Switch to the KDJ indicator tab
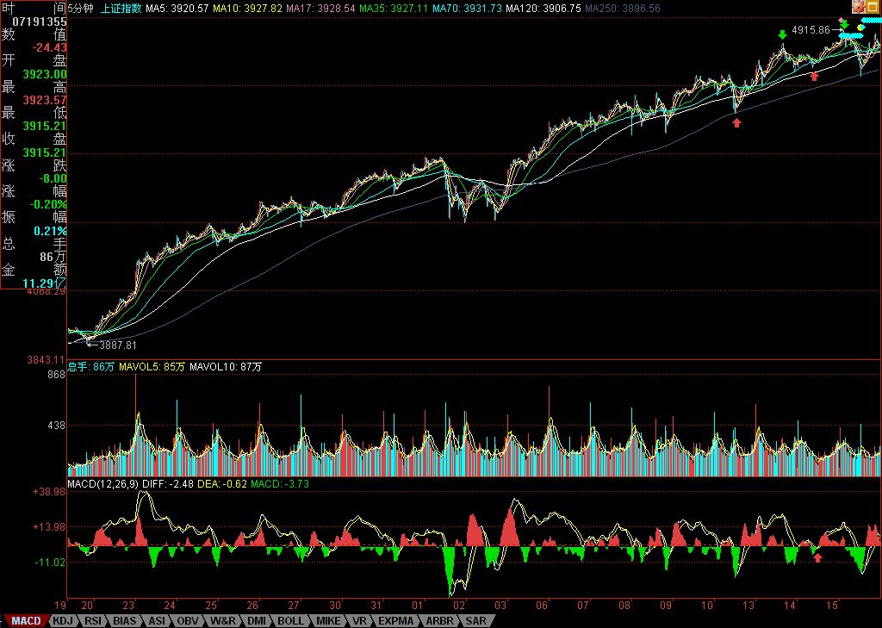 click(63, 620)
